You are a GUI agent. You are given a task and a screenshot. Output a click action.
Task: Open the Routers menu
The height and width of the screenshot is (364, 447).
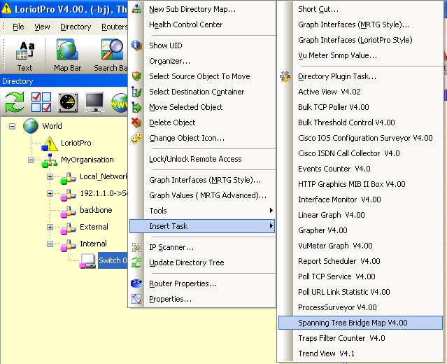point(115,27)
